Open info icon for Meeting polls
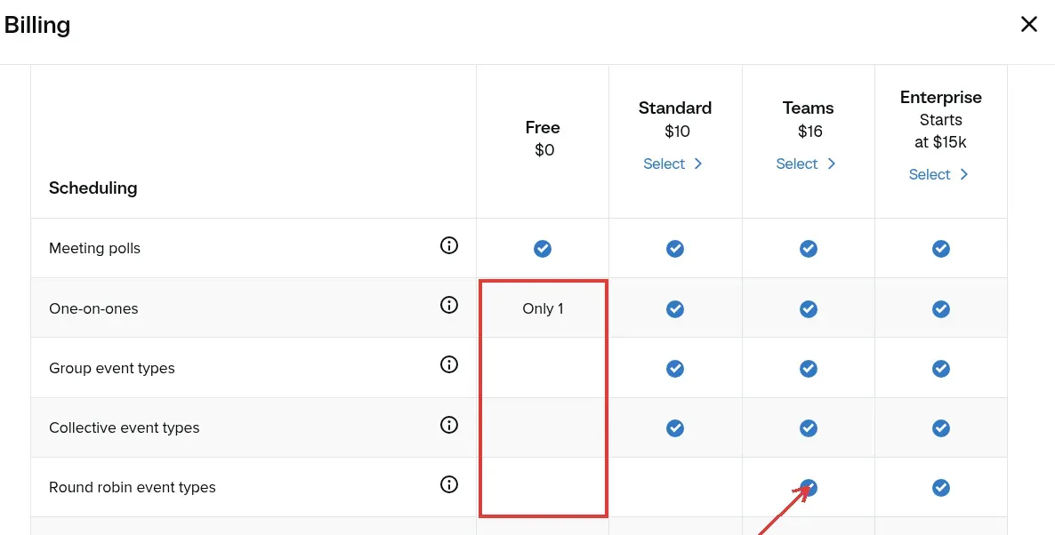 coord(449,245)
